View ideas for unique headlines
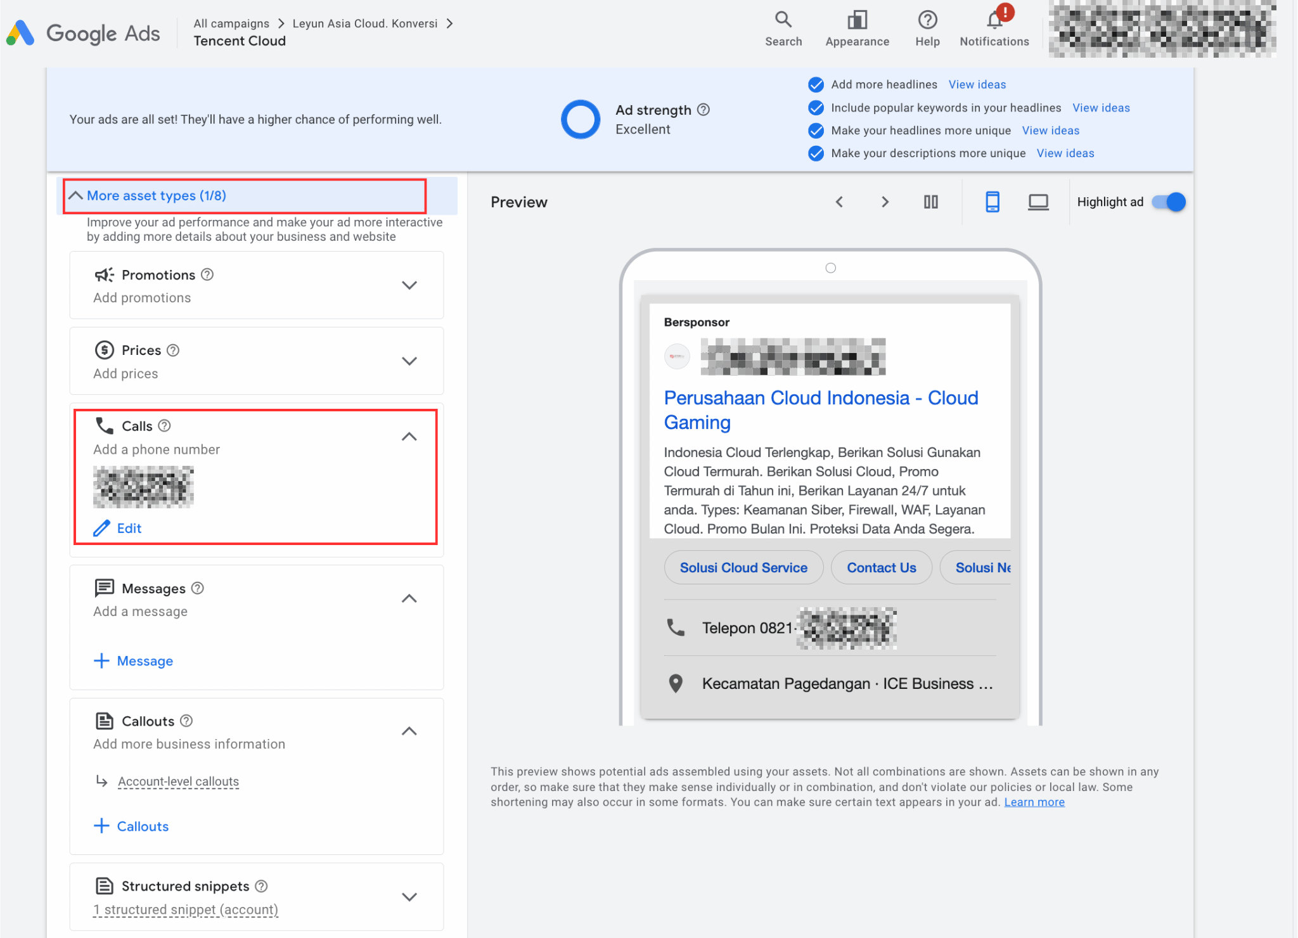This screenshot has width=1298, height=938. (1050, 131)
